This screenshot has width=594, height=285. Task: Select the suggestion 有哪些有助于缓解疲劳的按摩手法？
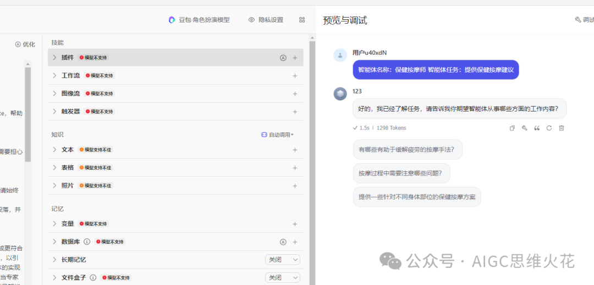(407, 149)
